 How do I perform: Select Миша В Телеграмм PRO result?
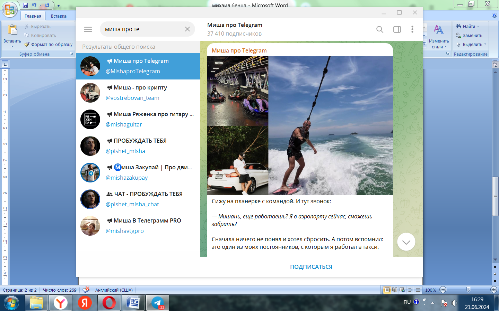pos(138,226)
